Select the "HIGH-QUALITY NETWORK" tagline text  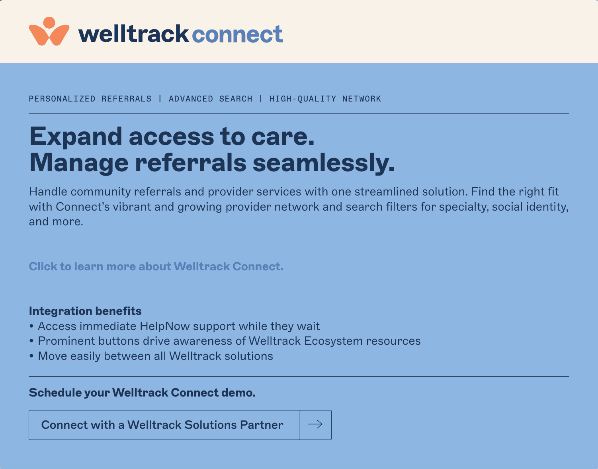coord(325,99)
